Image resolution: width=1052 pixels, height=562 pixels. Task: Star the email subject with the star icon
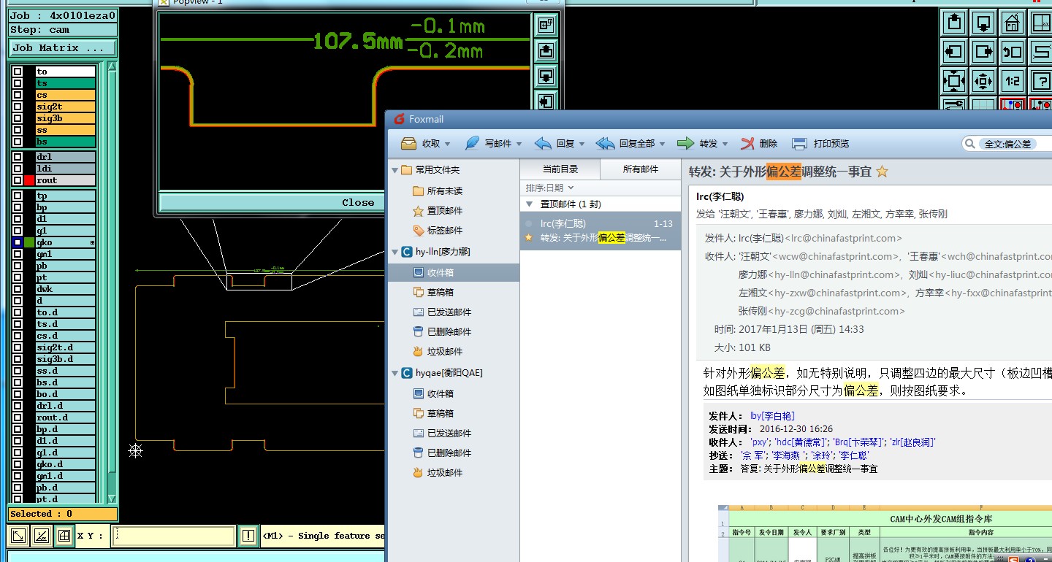pos(882,172)
